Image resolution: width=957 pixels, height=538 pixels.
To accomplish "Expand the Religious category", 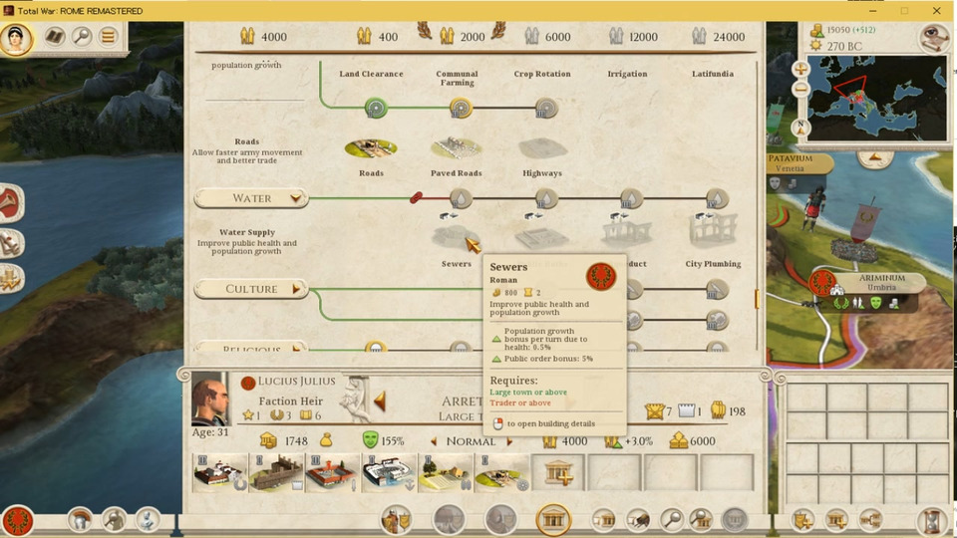I will [x=251, y=348].
